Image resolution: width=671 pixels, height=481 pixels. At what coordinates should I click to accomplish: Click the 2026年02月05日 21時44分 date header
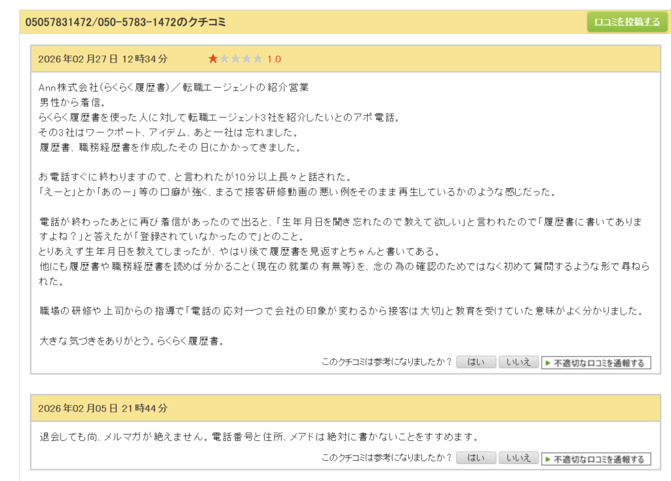tap(103, 408)
